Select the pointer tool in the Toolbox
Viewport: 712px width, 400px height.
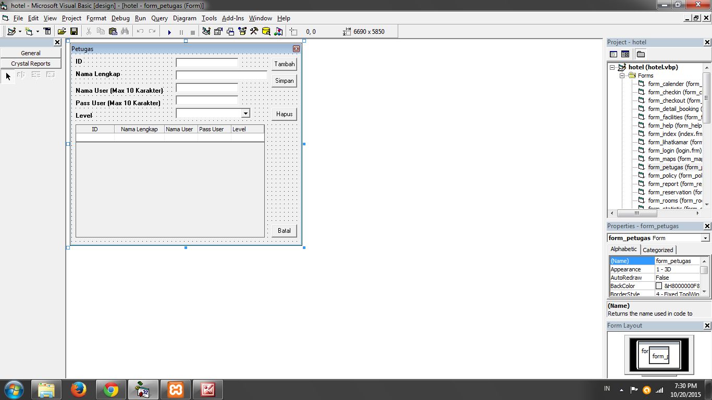pyautogui.click(x=7, y=76)
